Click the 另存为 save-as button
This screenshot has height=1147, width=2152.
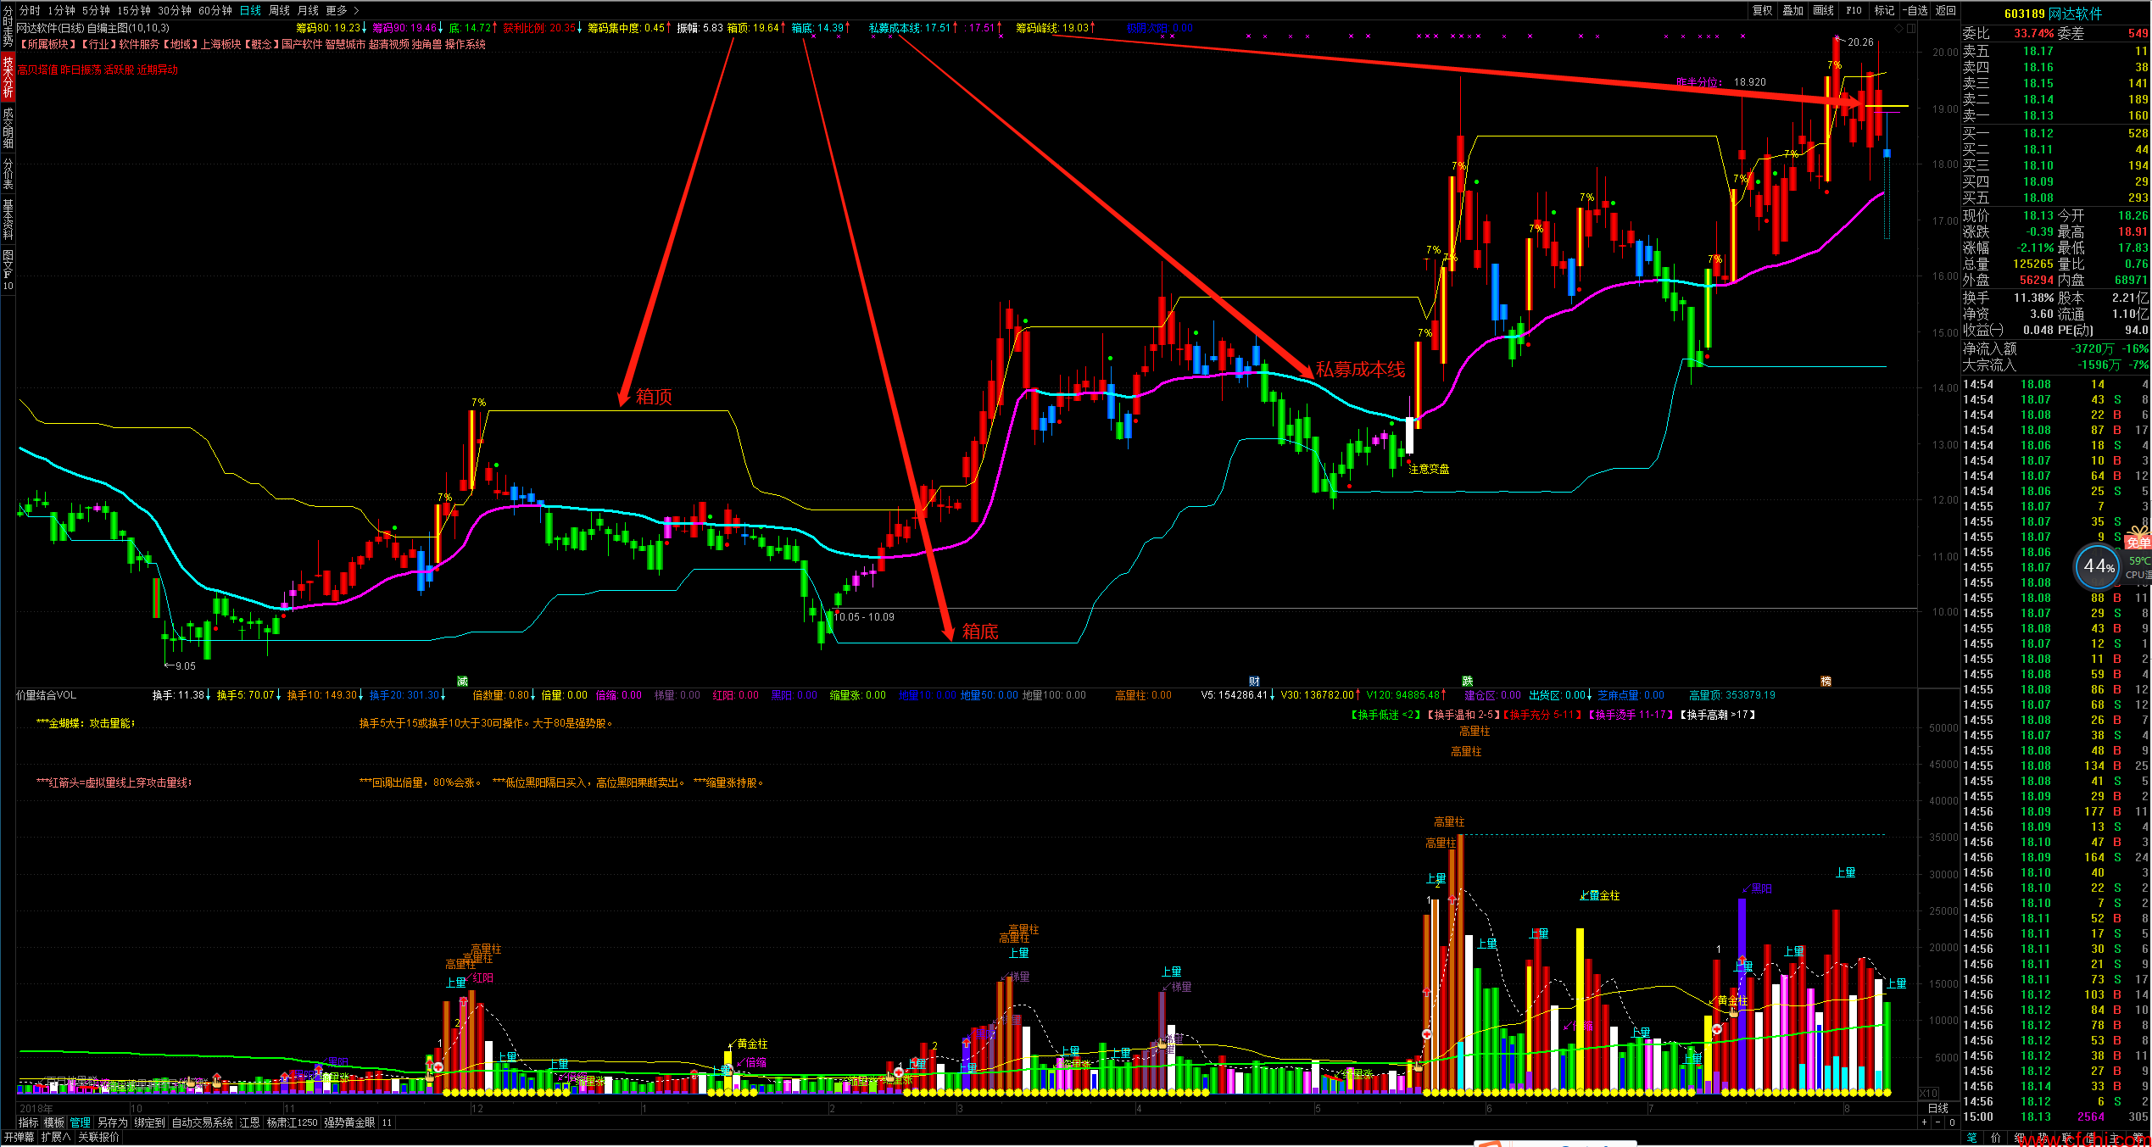[x=112, y=1122]
